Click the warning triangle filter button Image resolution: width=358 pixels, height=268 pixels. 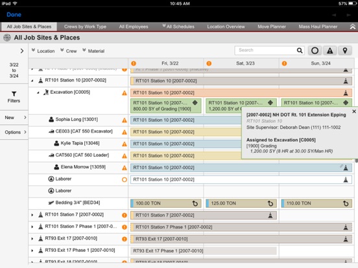point(329,50)
